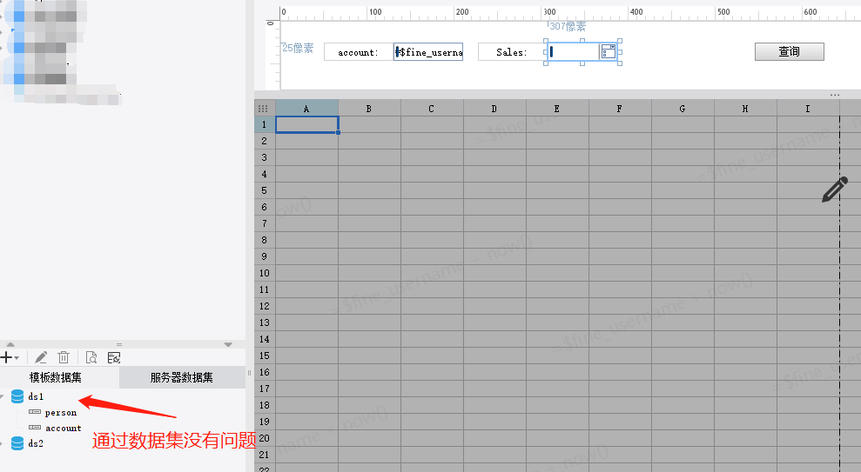Viewport: 861px width, 472px height.
Task: Select the account: label widget
Action: click(359, 52)
